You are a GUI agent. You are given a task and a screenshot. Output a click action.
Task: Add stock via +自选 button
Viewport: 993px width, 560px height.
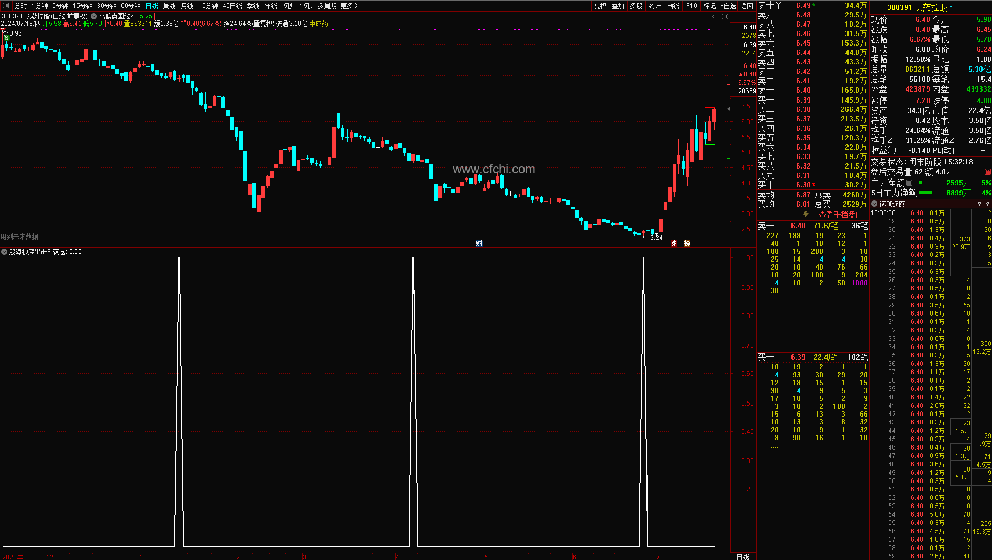point(728,6)
